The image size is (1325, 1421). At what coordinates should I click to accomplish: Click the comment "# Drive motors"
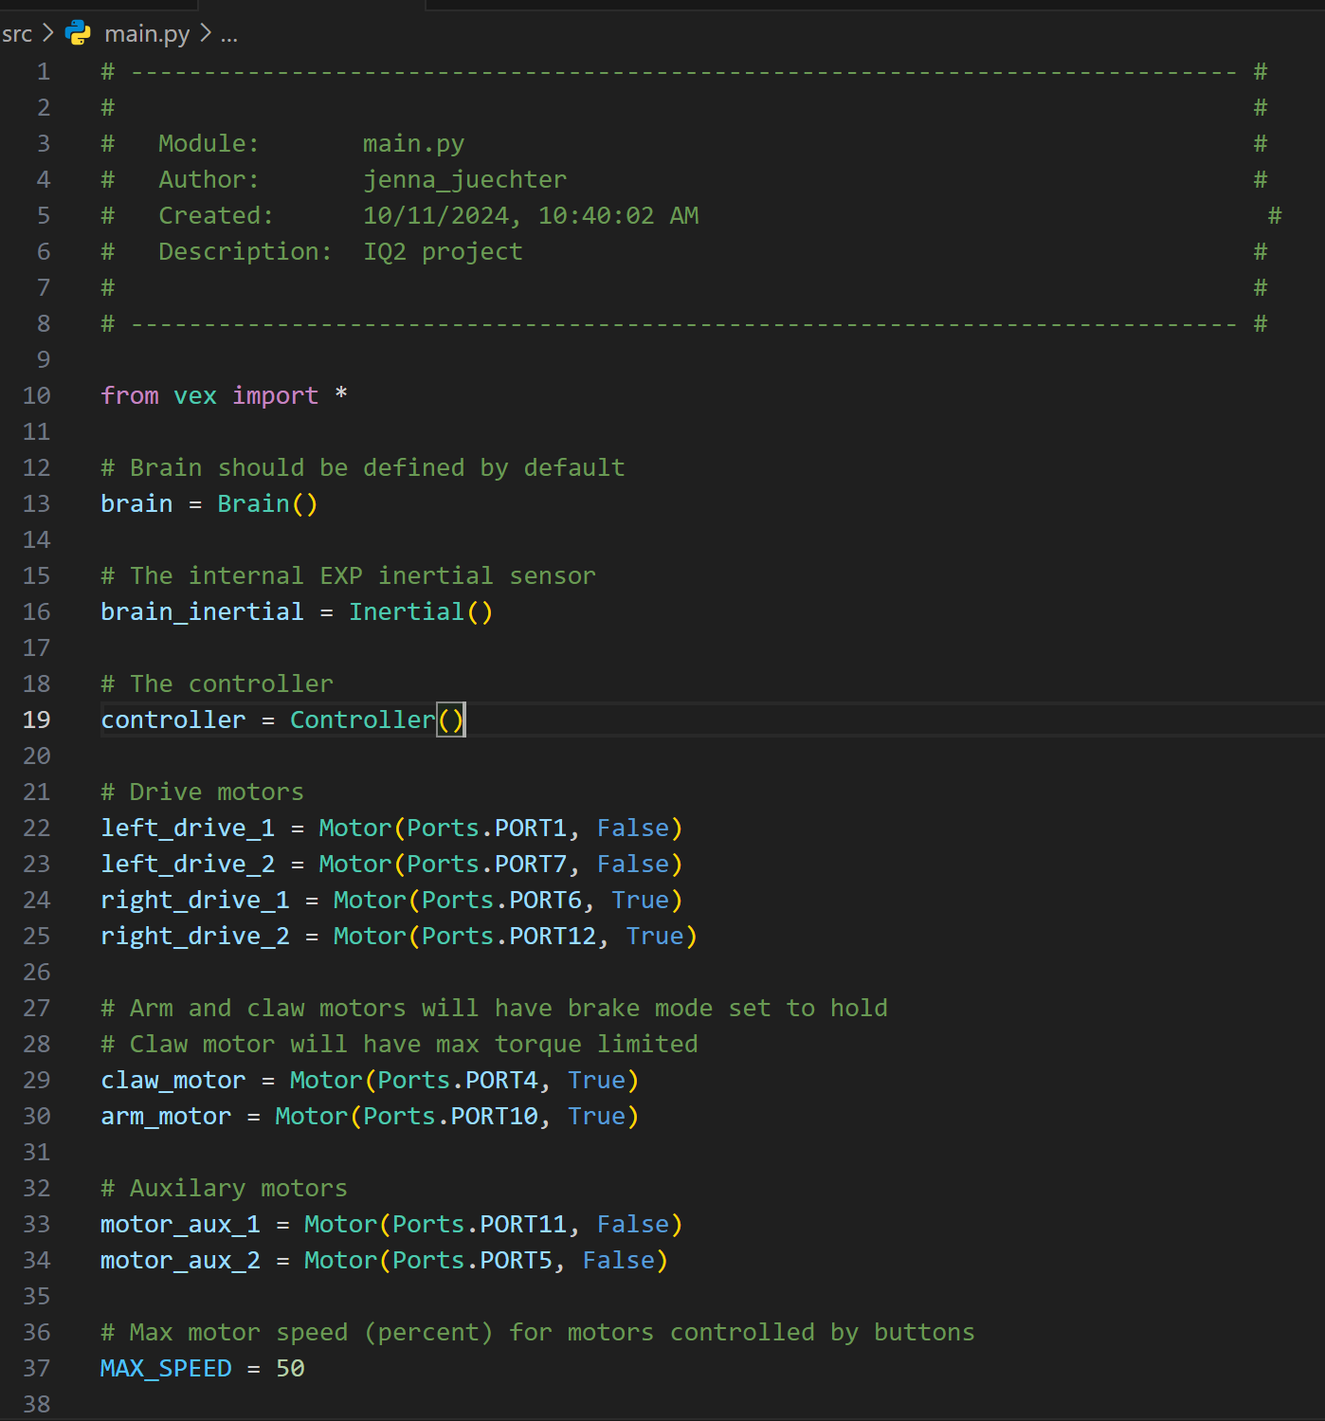click(x=202, y=792)
